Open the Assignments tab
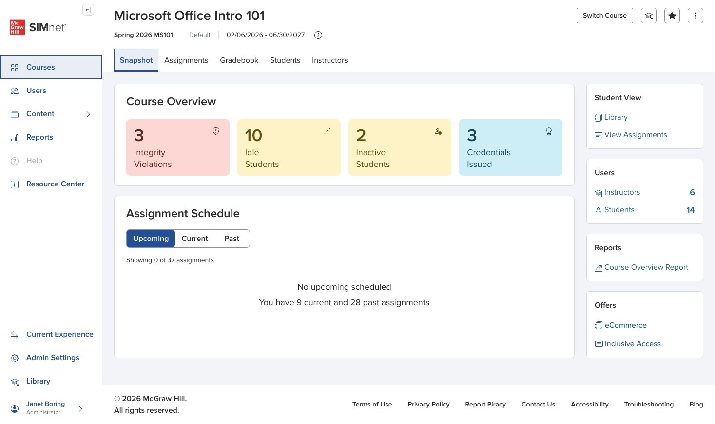 186,60
